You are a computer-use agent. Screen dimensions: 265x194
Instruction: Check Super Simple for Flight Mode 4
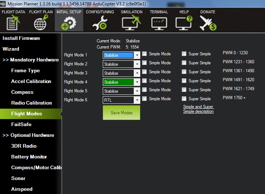coord(184,81)
